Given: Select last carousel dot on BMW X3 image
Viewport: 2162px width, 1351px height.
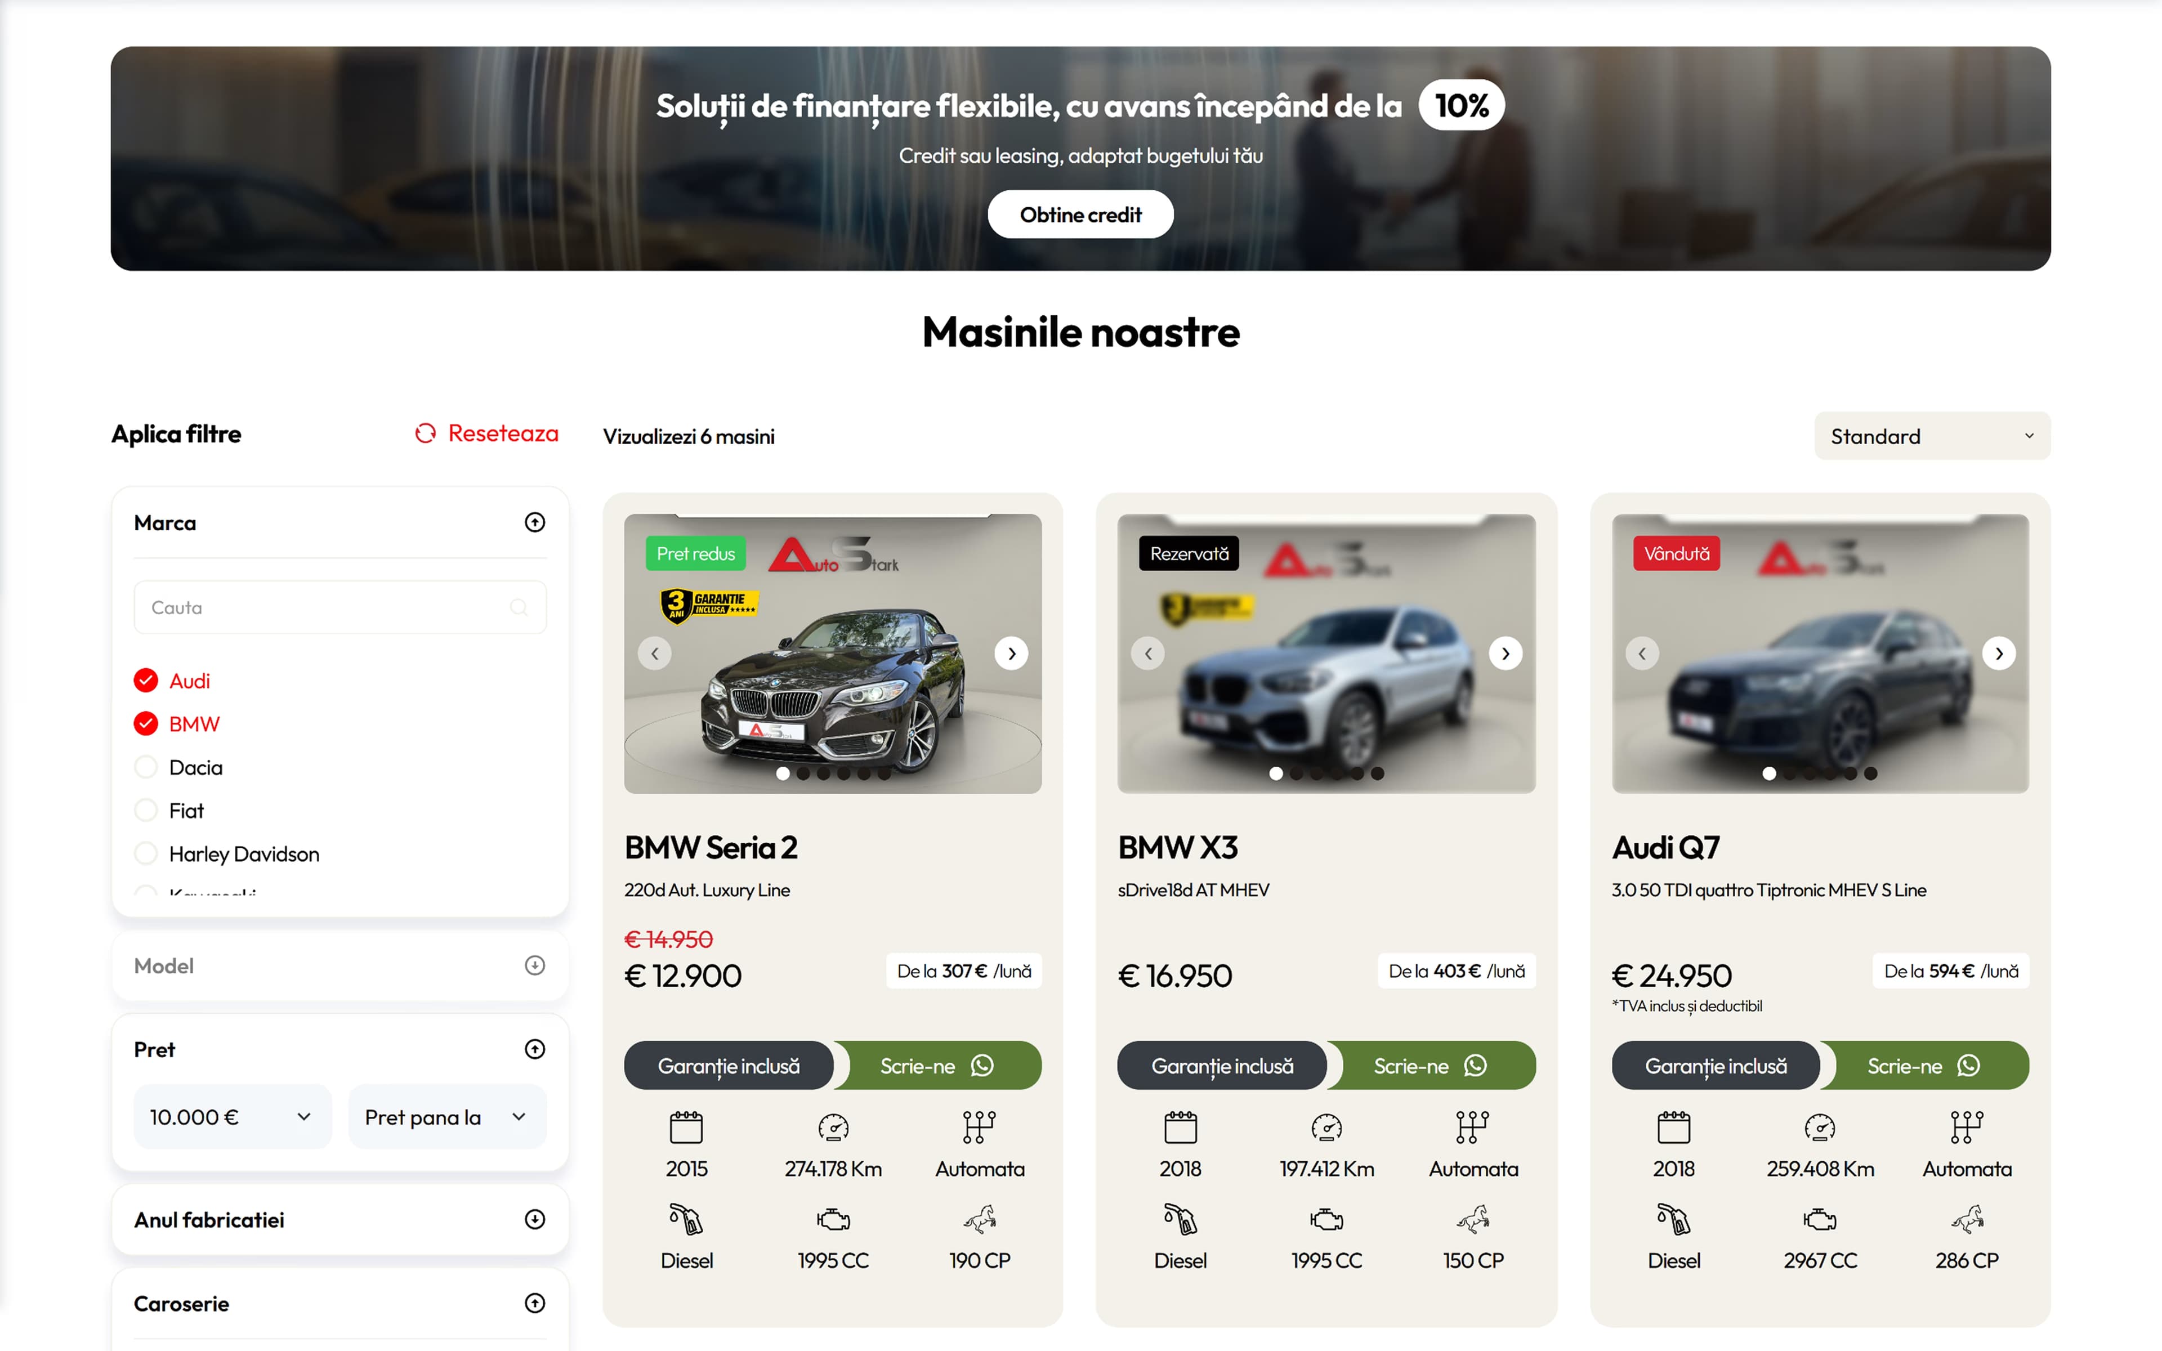Looking at the screenshot, I should pos(1378,774).
